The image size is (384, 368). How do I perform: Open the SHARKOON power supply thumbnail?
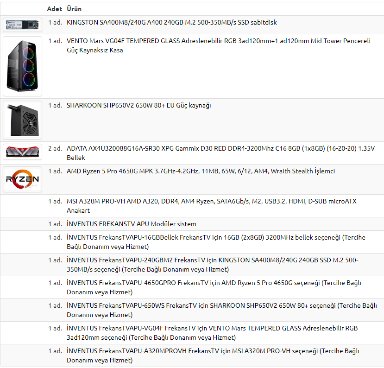click(x=22, y=120)
